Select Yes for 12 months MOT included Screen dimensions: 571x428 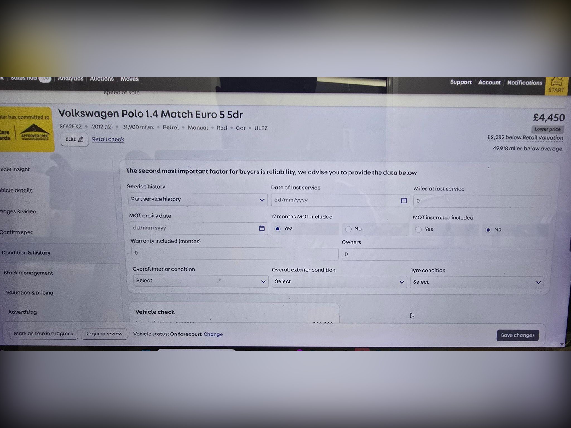(277, 229)
